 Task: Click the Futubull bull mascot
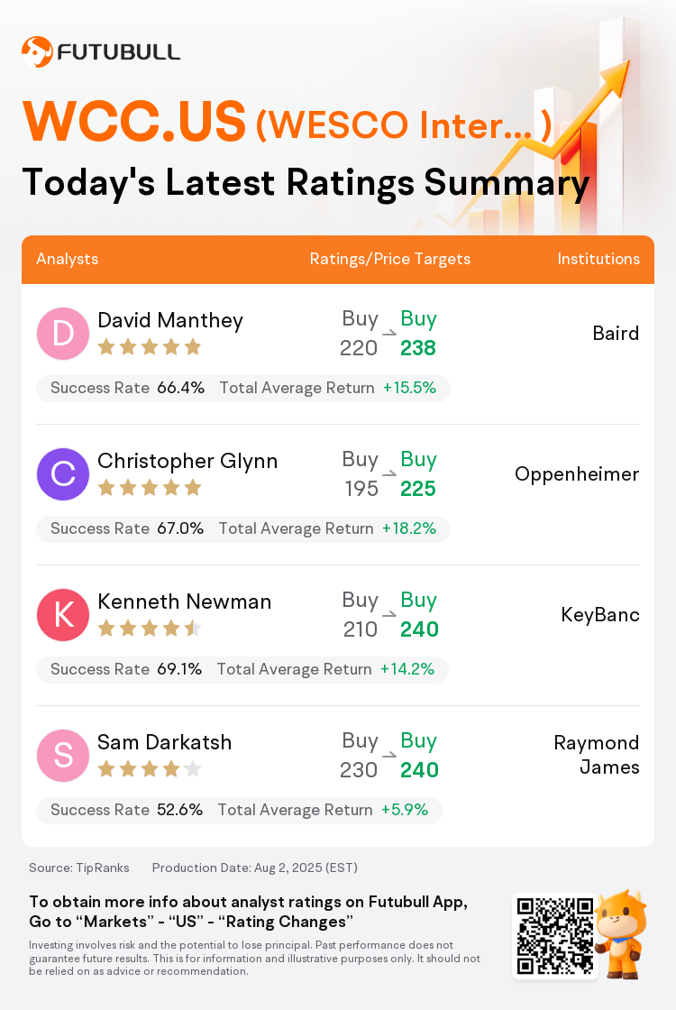(621, 934)
